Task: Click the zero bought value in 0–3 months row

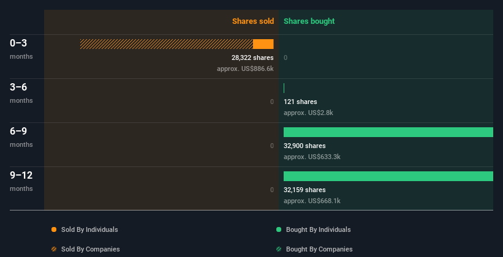Action: point(286,58)
